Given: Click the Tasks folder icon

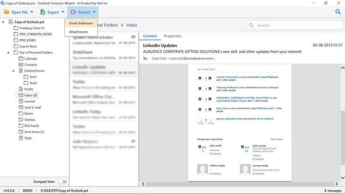Looking at the screenshot, I should [21, 138].
